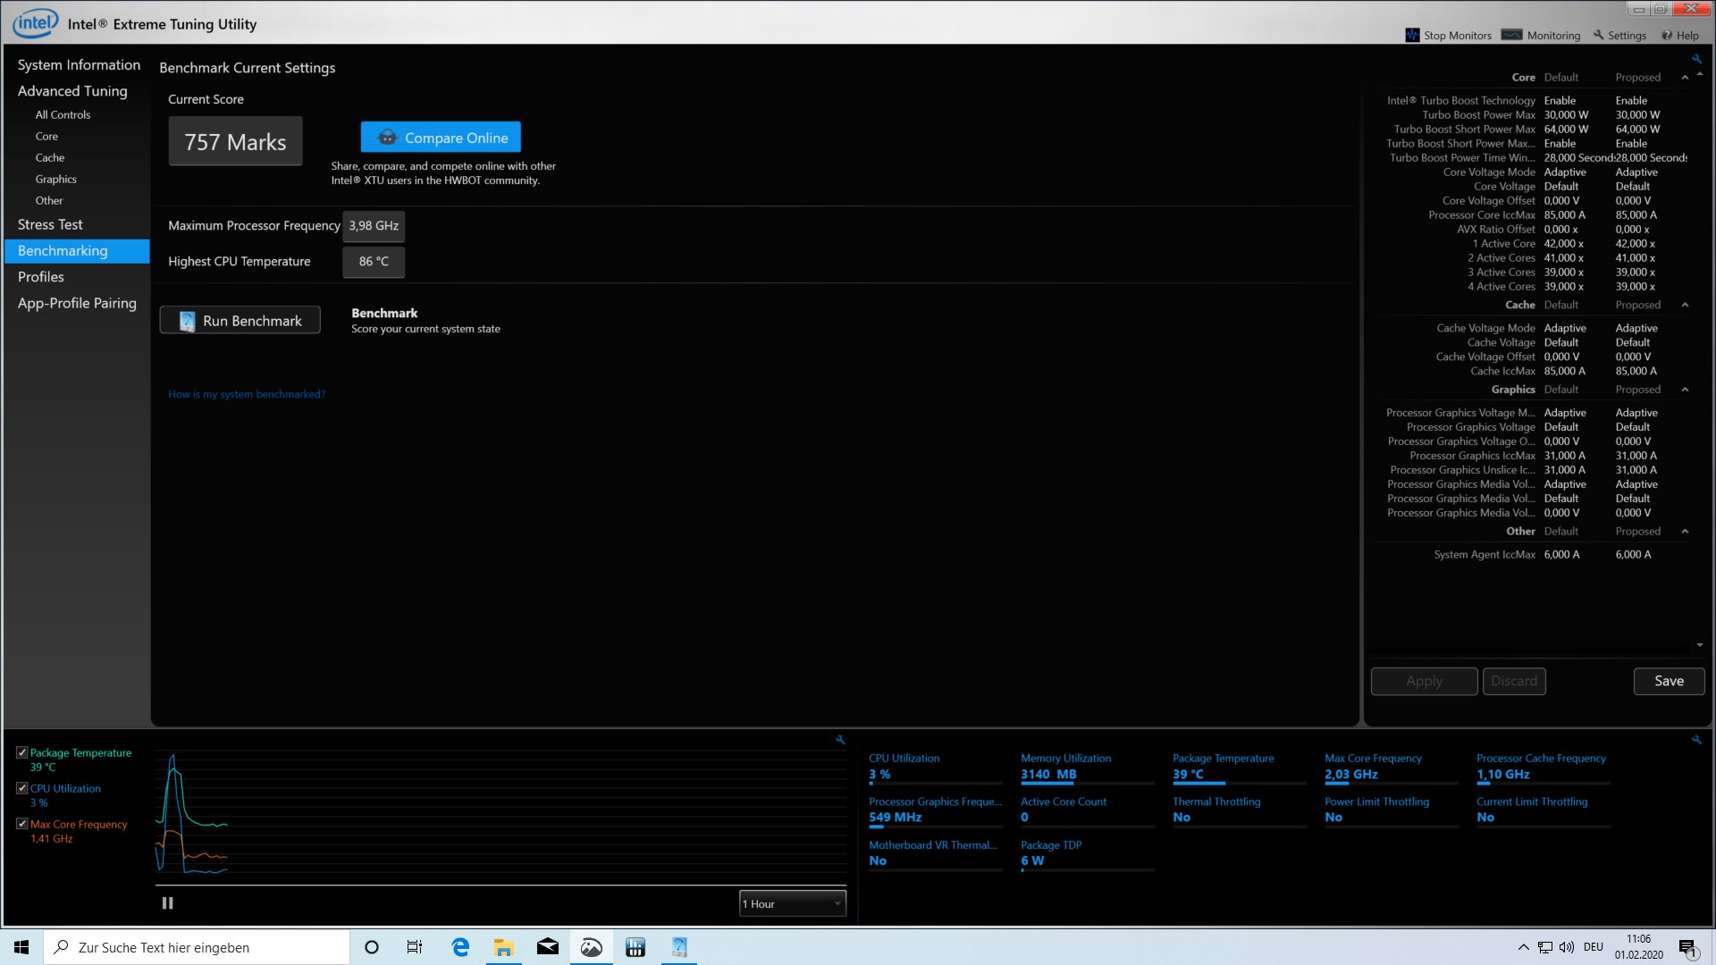Open Settings wrench icon in header
Viewport: 1716px width, 965px height.
tap(1599, 36)
